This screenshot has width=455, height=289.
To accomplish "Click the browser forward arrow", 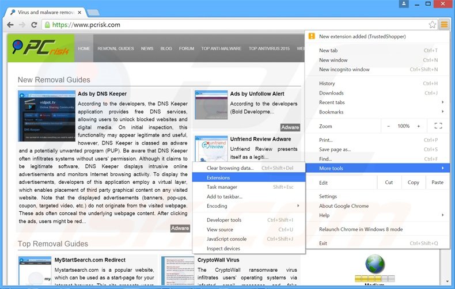I will [22, 25].
